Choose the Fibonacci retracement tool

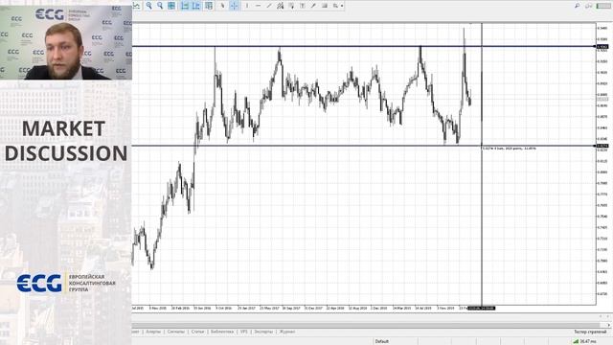tap(291, 6)
